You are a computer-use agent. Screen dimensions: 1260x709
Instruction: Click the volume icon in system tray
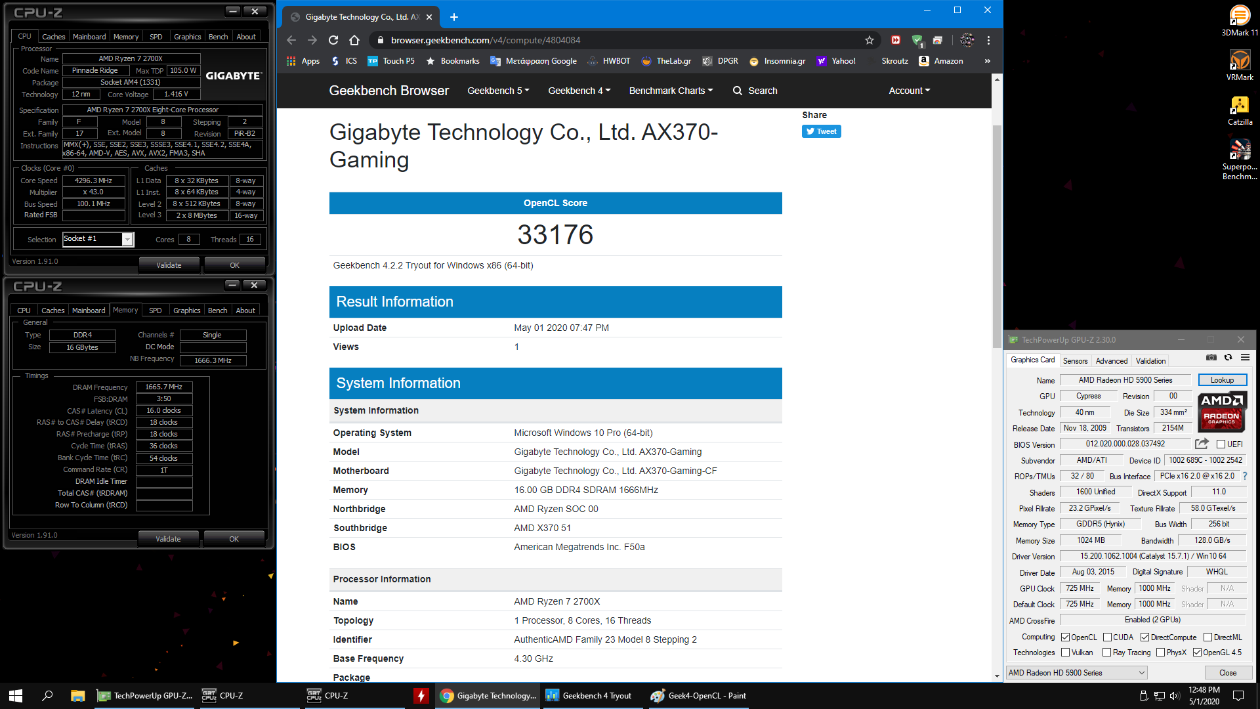pyautogui.click(x=1174, y=696)
